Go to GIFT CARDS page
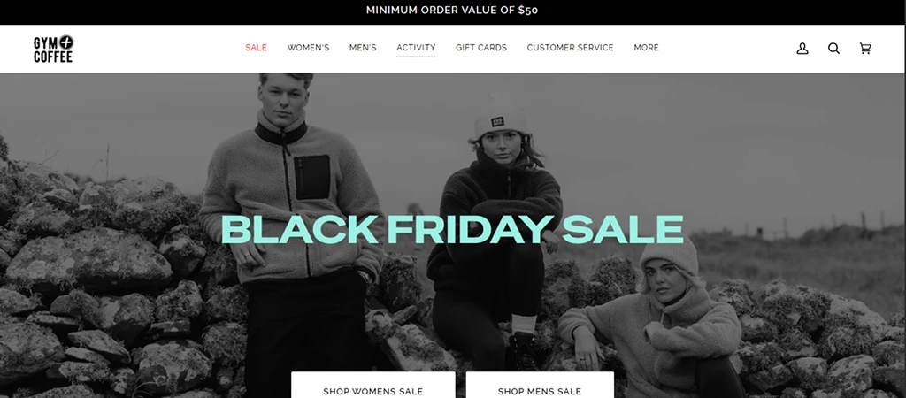Image resolution: width=906 pixels, height=398 pixels. 481,48
